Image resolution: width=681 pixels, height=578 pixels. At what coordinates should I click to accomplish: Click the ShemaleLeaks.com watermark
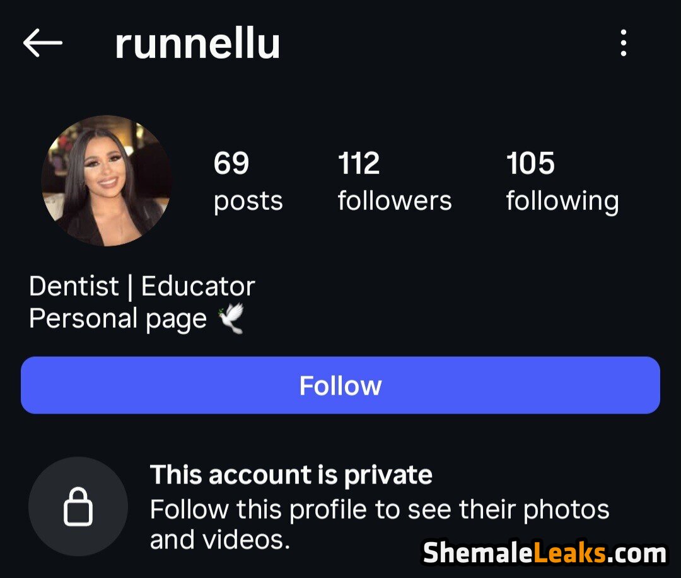point(545,553)
